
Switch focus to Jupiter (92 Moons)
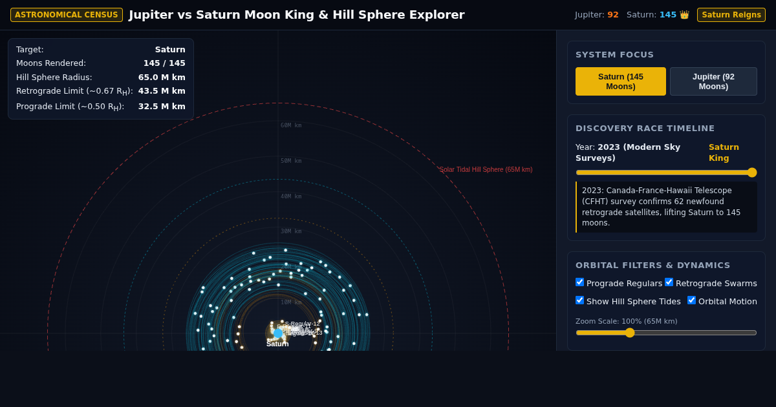713,81
